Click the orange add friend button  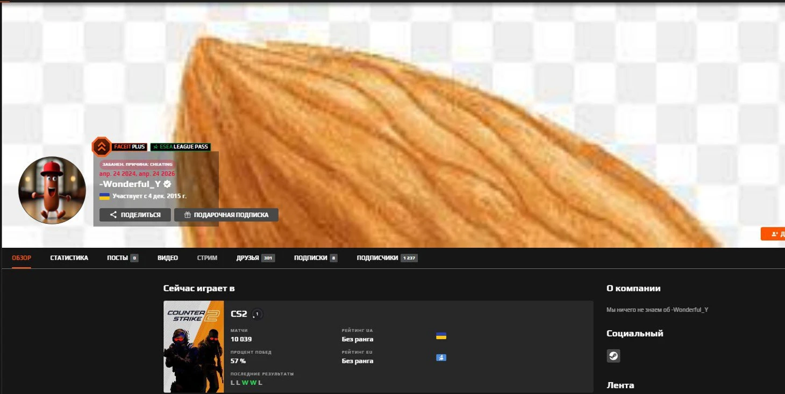coord(774,234)
